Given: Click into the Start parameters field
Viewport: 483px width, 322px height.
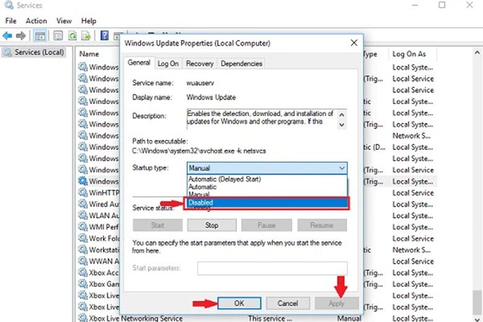Looking at the screenshot, I should [272, 268].
